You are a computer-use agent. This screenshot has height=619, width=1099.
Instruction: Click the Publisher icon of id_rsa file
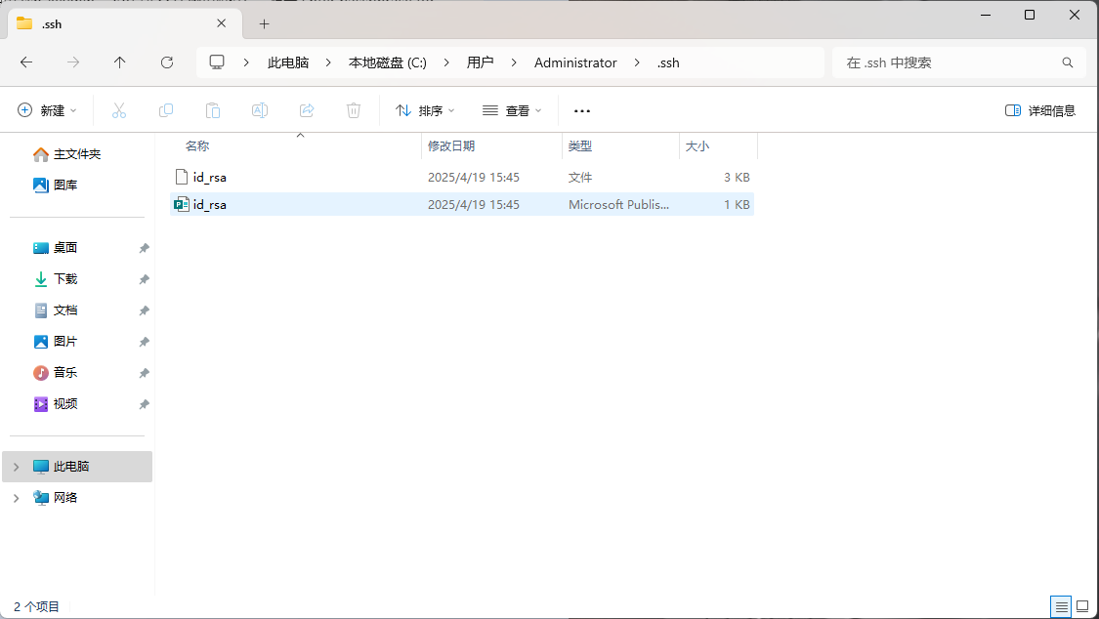coord(182,204)
